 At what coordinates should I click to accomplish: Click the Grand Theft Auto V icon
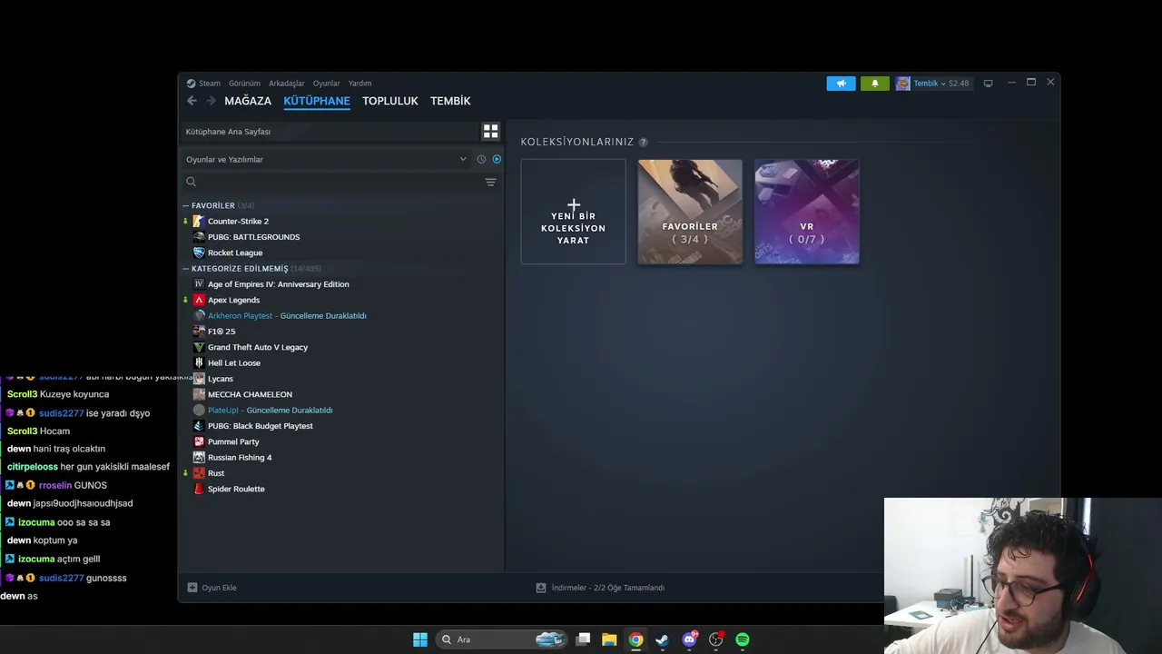(x=199, y=347)
